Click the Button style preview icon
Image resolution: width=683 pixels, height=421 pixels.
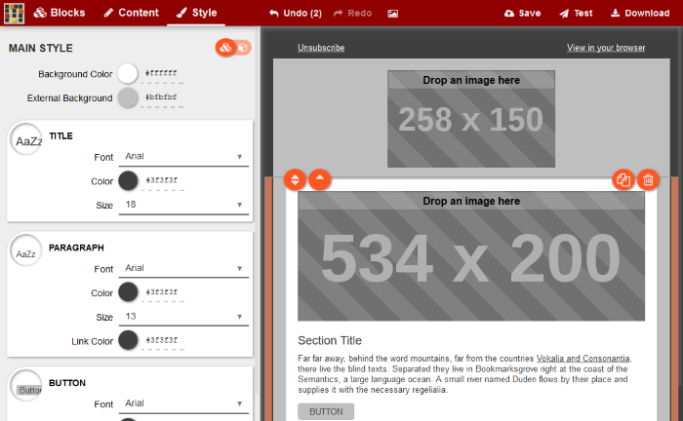click(26, 386)
